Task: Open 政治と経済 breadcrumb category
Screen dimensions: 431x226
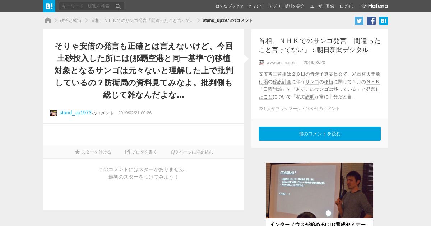Action: click(x=71, y=20)
